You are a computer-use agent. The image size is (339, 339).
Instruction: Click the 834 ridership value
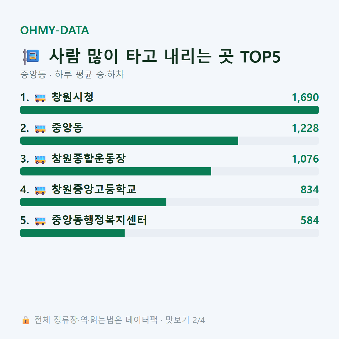point(309,190)
